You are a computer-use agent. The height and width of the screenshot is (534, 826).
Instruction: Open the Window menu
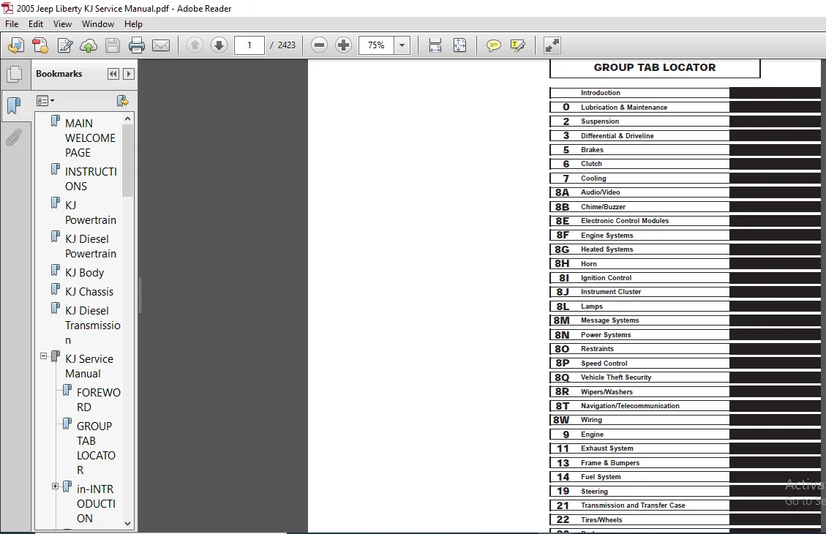pos(97,24)
